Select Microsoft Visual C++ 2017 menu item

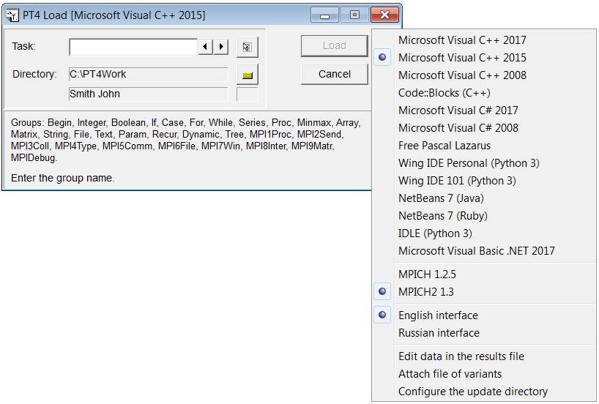tap(483, 40)
